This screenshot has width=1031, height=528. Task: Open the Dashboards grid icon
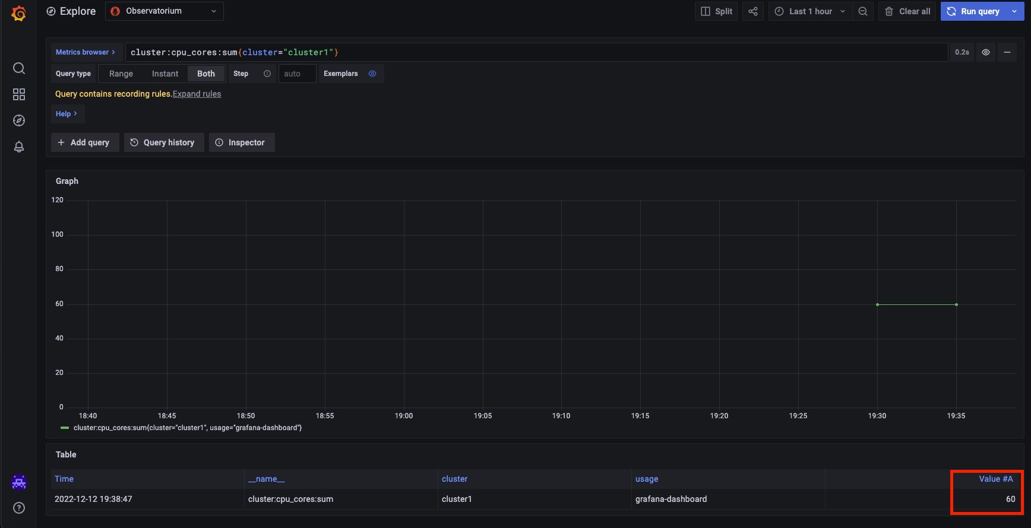tap(19, 94)
